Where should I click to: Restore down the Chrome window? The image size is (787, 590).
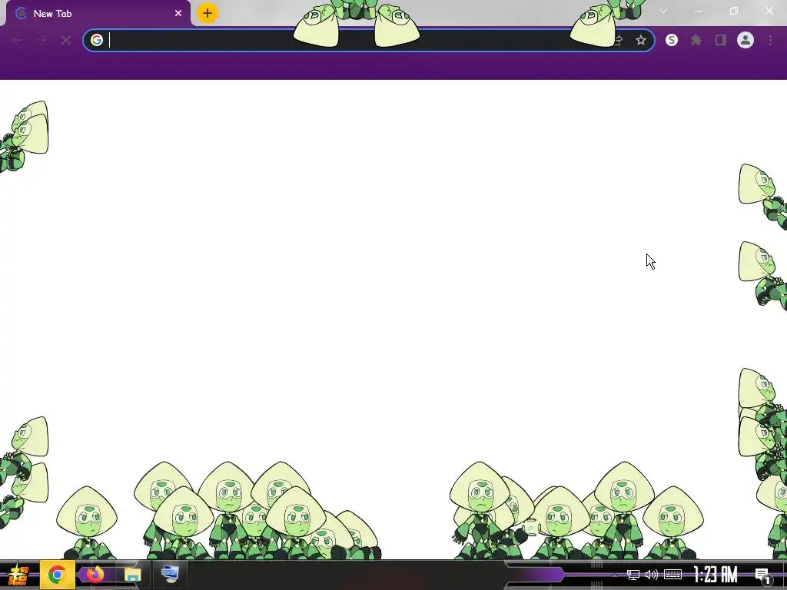click(x=734, y=11)
